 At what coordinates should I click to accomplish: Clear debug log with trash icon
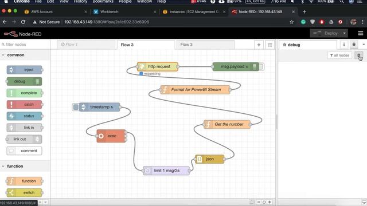click(x=358, y=56)
